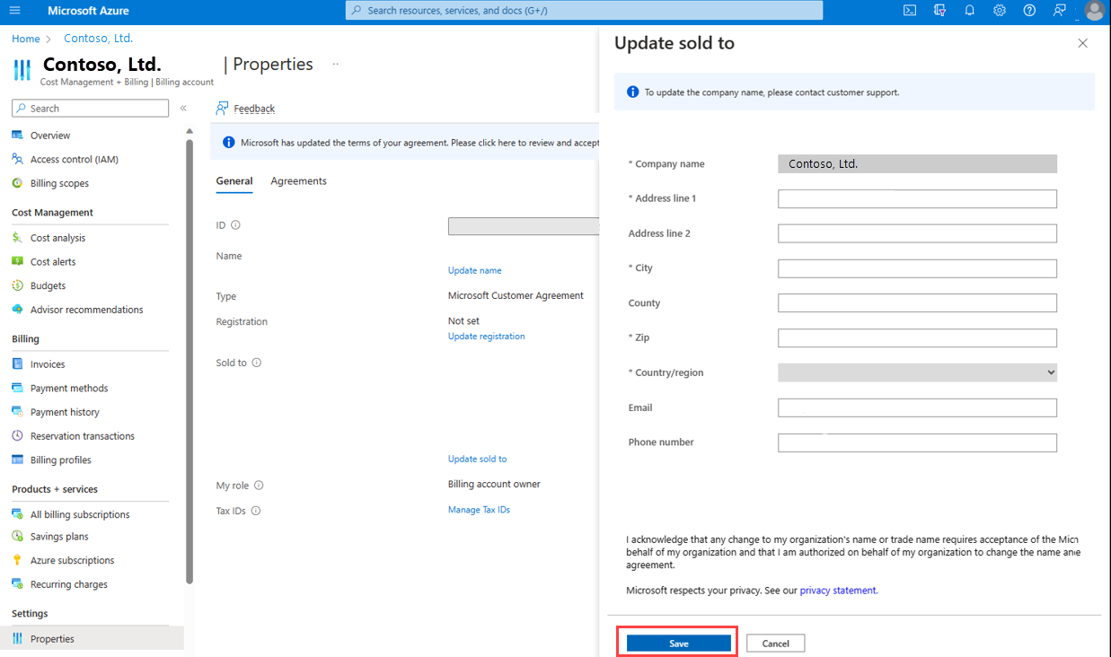Click the Payment methods icon

[x=17, y=388]
